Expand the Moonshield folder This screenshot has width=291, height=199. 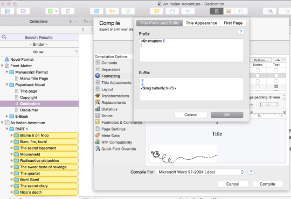[x=11, y=154]
